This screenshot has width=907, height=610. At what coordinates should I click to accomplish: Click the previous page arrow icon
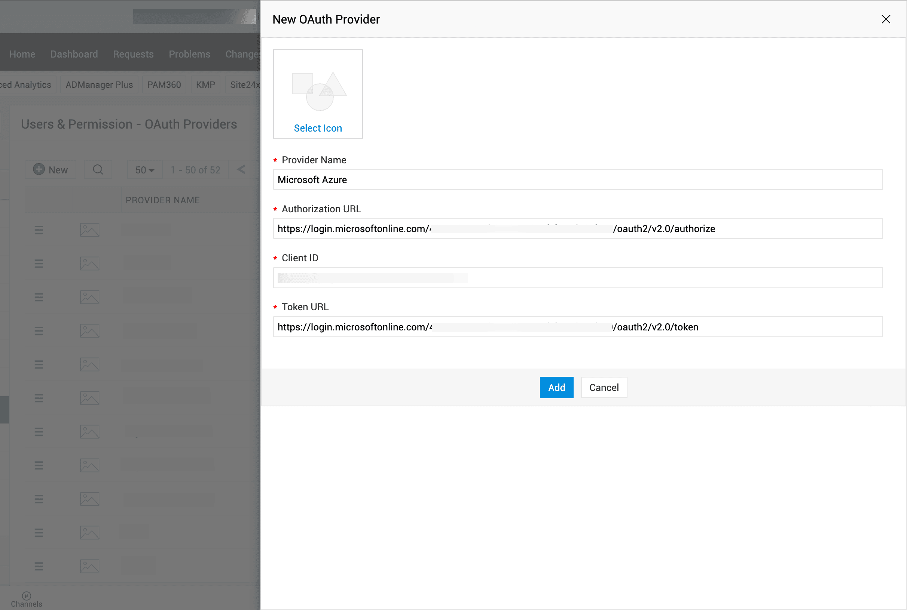(241, 170)
